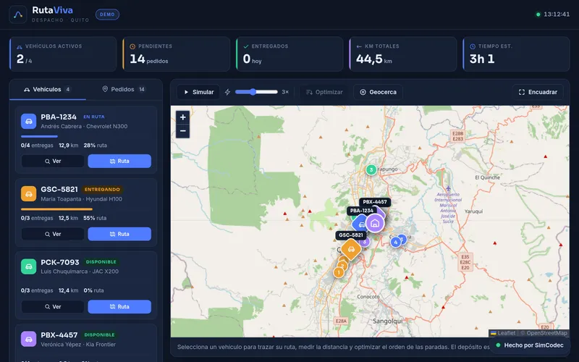The height and width of the screenshot is (362, 579).
Task: Click the PBA-1234 blue vehicle icon
Action: point(28,121)
